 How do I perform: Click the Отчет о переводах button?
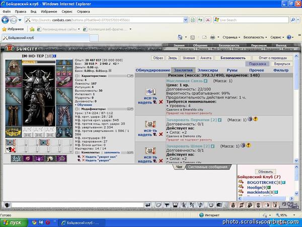tap(273, 58)
